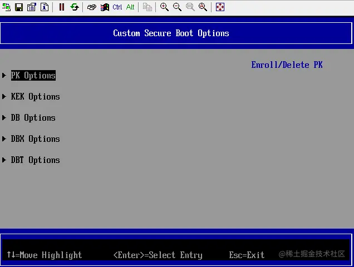Refresh the screen using green arrows icon
354x267 pixels.
75,7
